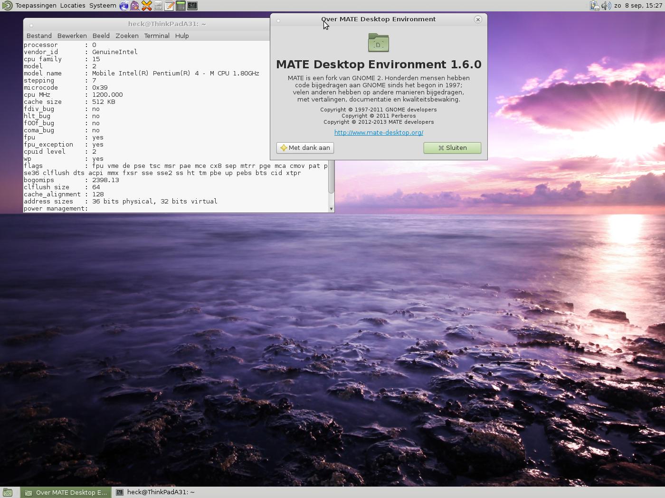Click the 'address sizes' line in terminal
The width and height of the screenshot is (665, 498).
121,202
